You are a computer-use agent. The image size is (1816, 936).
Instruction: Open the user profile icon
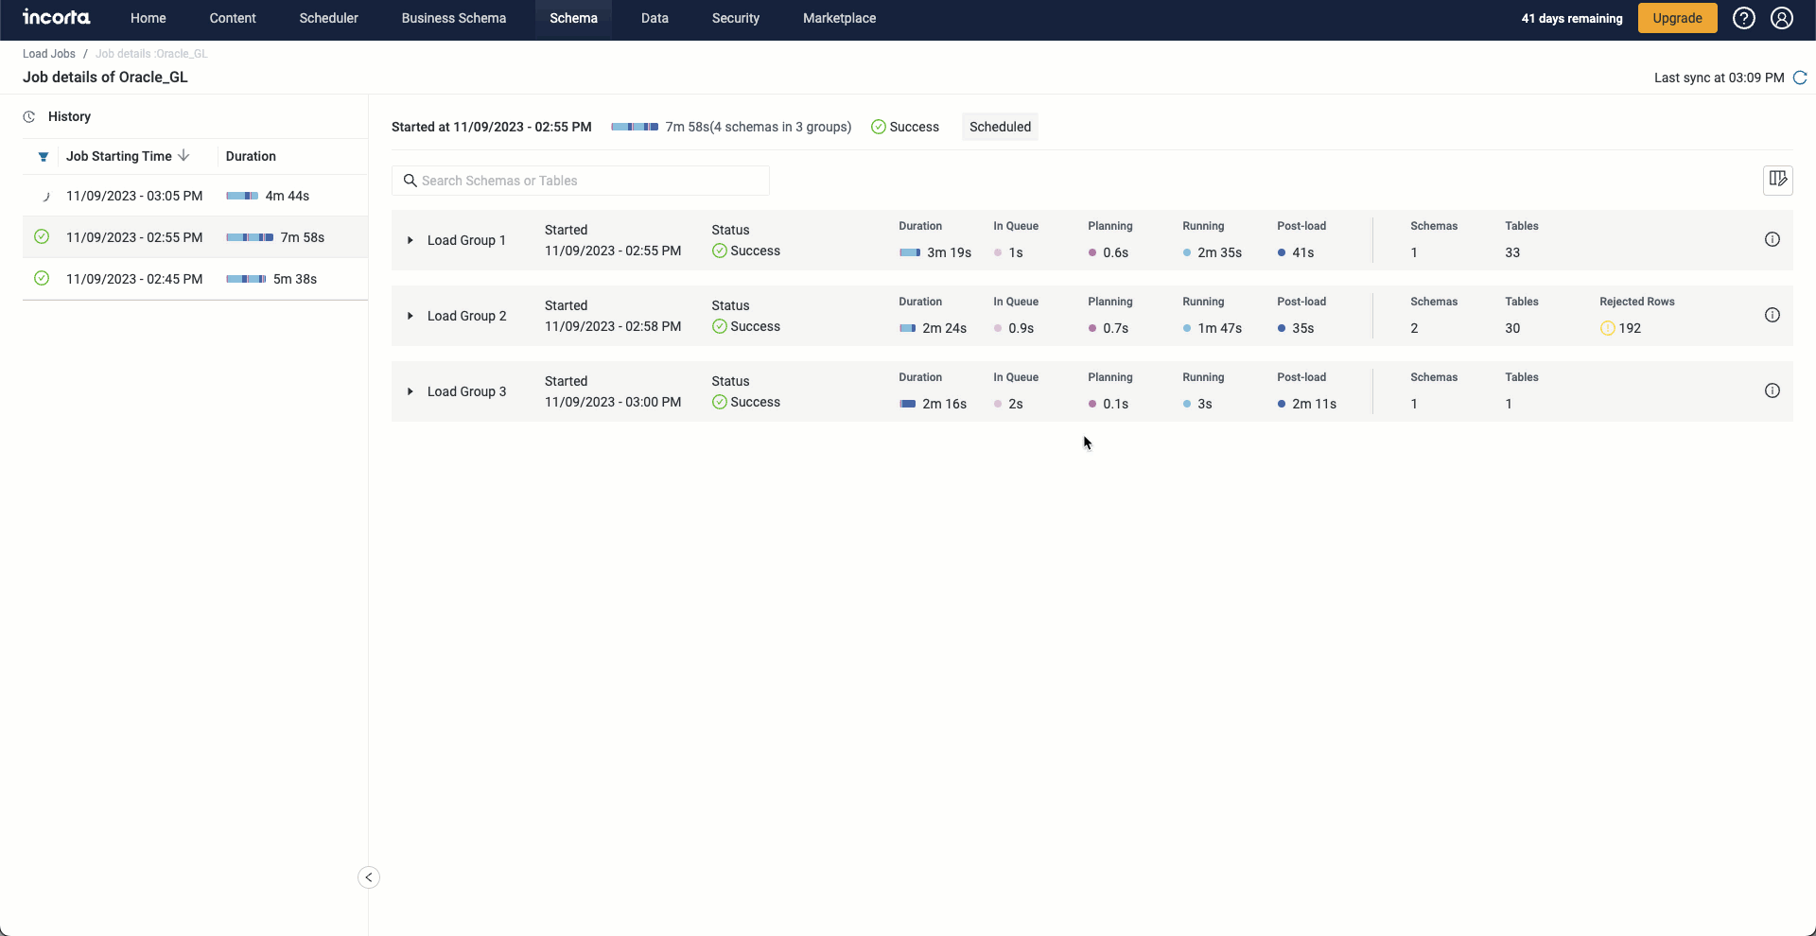(x=1782, y=18)
